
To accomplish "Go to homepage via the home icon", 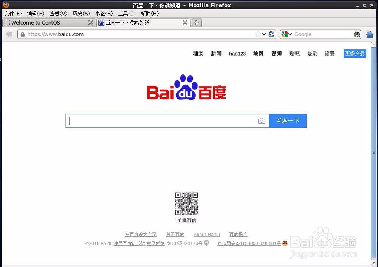I will (369, 34).
